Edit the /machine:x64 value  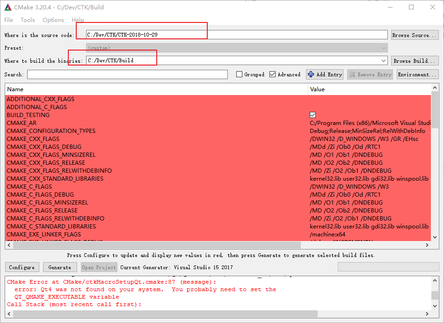pos(328,235)
